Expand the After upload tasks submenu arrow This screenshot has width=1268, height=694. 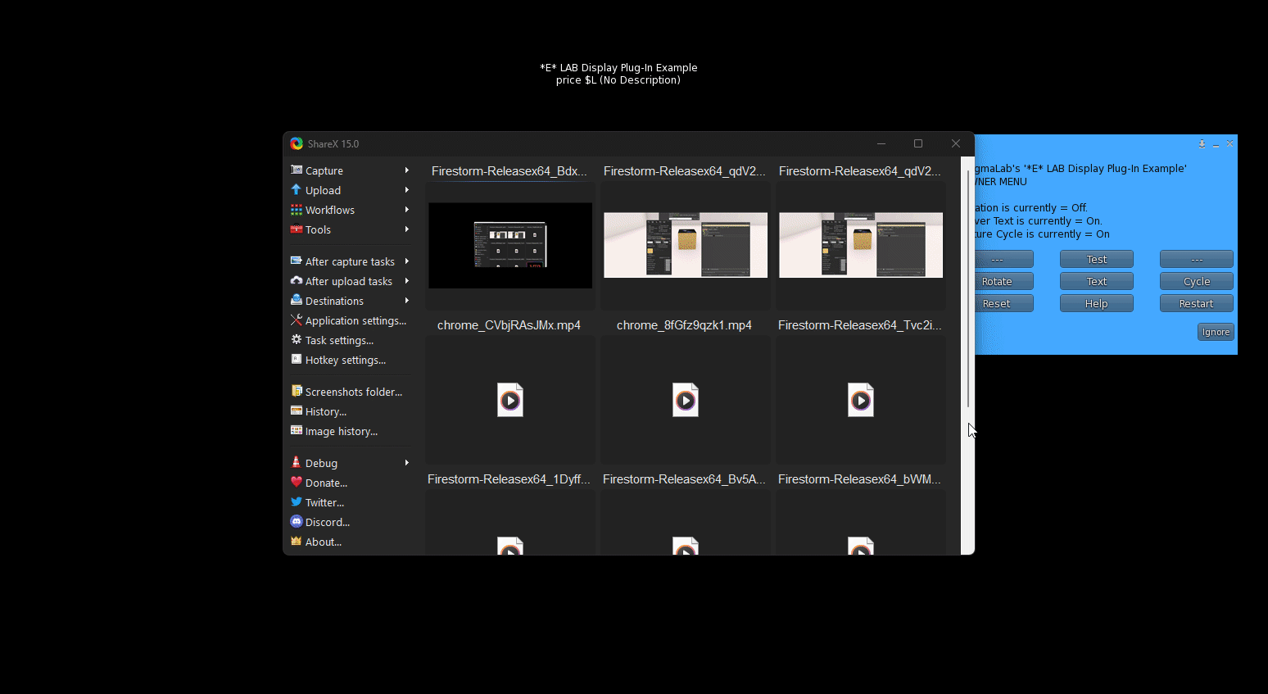coord(406,281)
